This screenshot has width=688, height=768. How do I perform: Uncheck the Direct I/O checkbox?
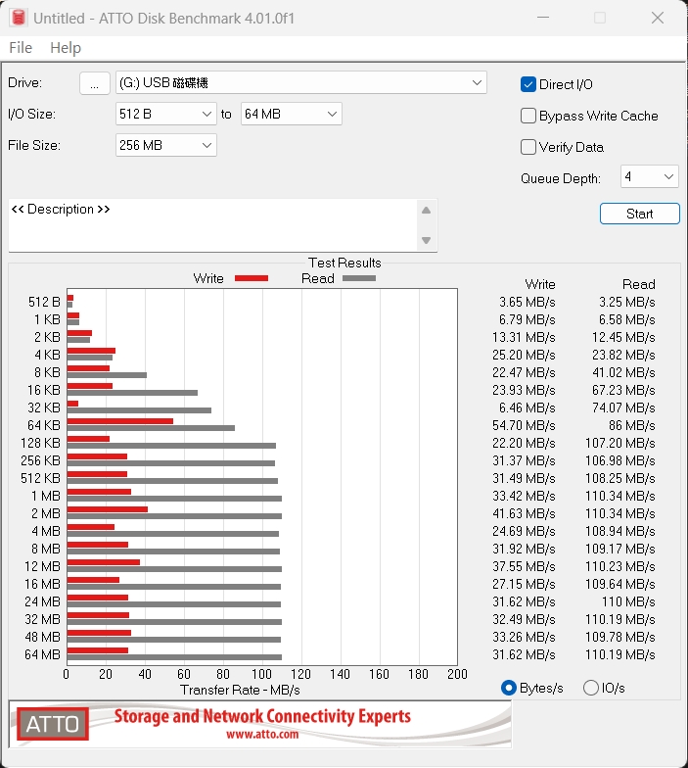528,84
